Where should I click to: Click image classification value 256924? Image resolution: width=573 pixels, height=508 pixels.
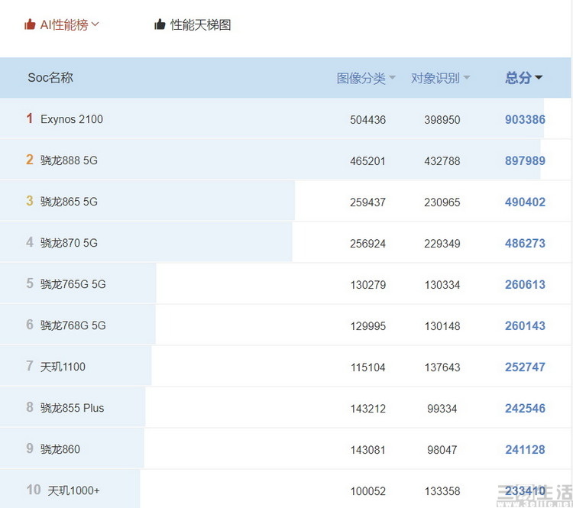[368, 244]
